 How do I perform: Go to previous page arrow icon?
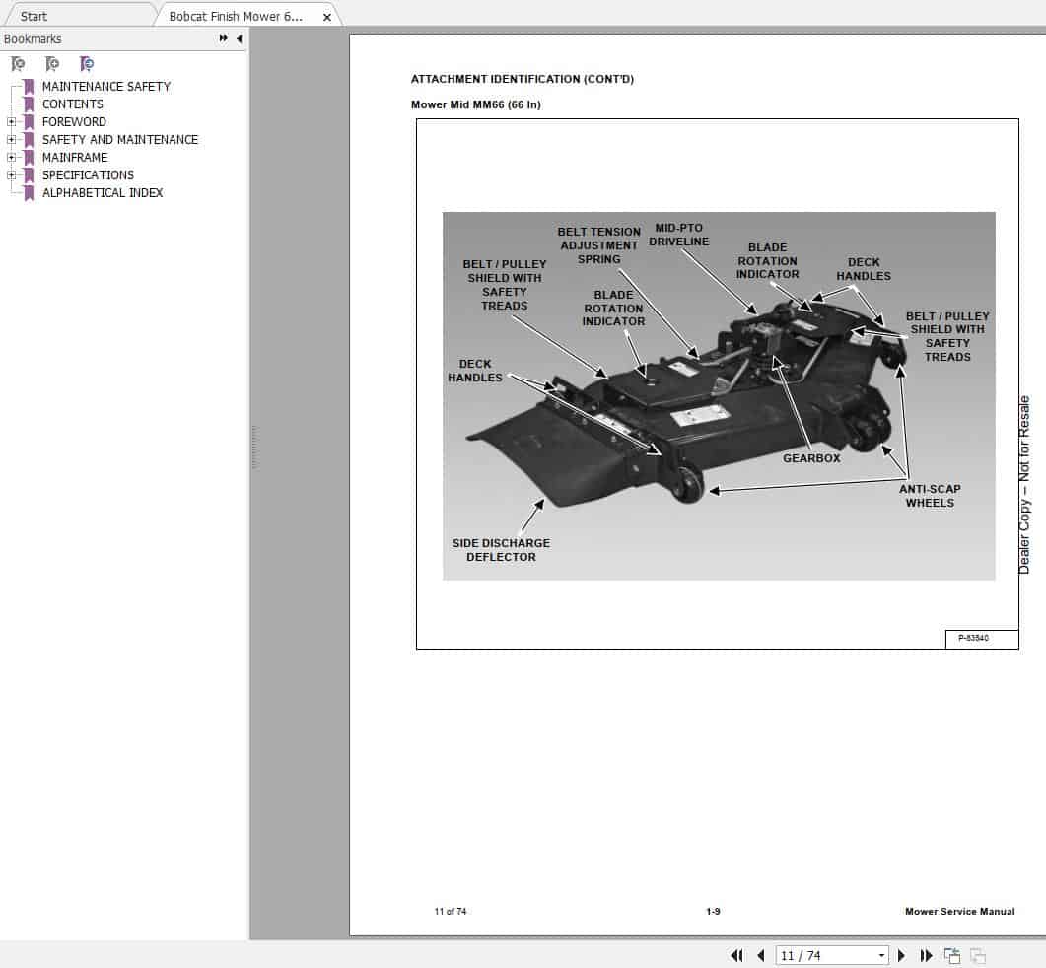click(x=761, y=955)
